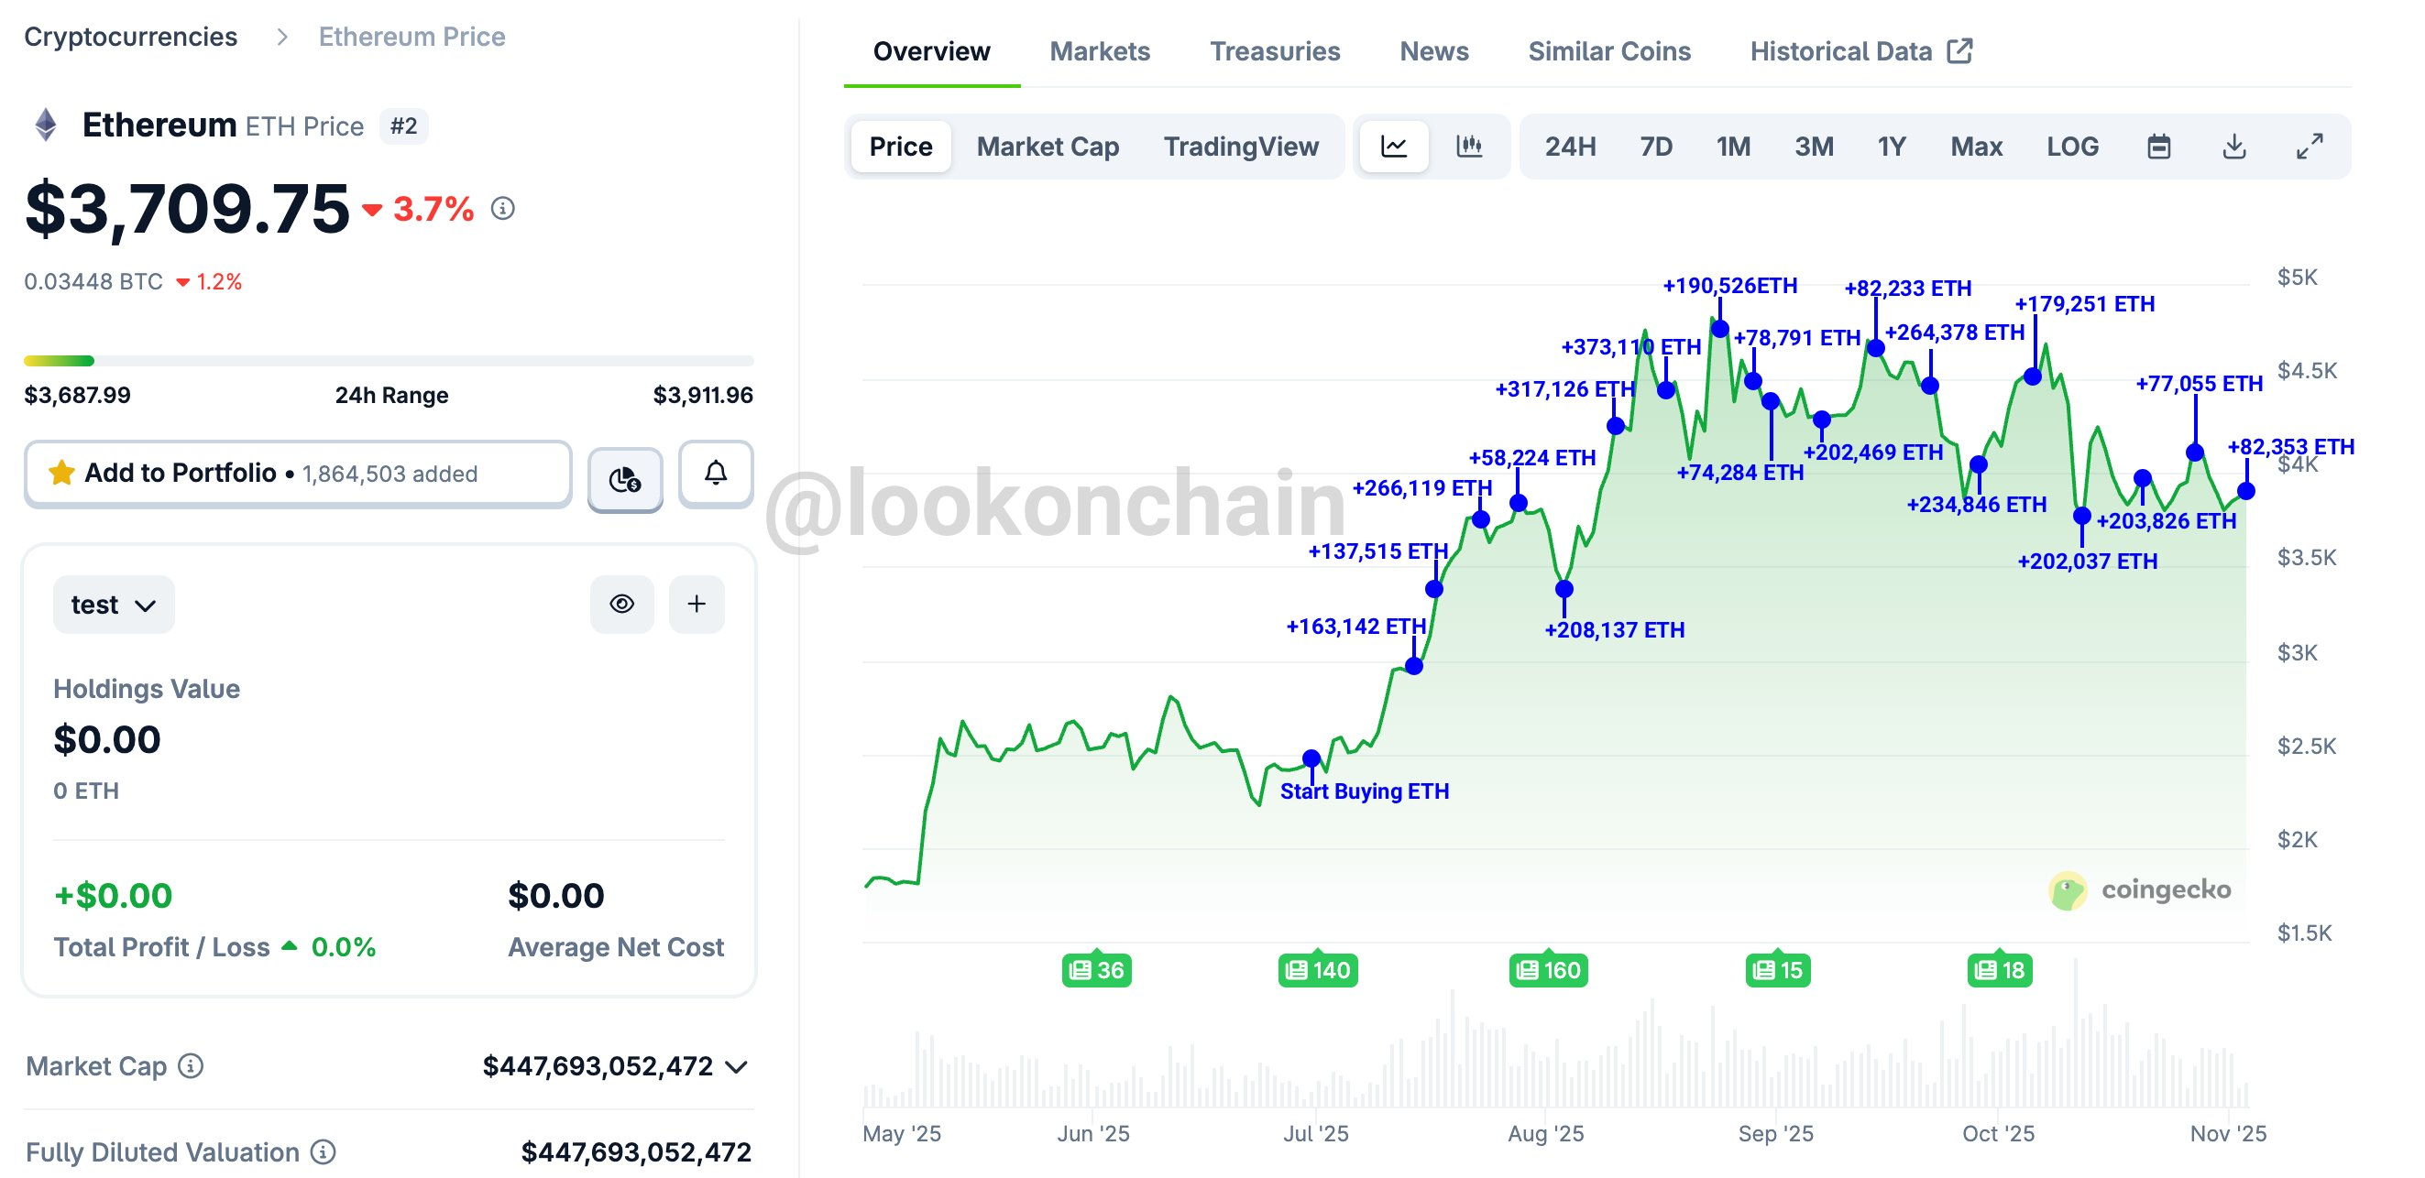Select the line chart view icon

[1393, 146]
